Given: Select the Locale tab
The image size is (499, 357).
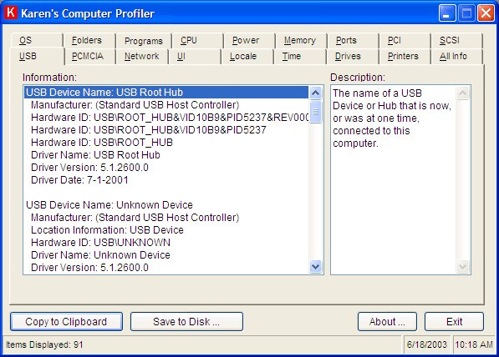Looking at the screenshot, I should [x=247, y=56].
